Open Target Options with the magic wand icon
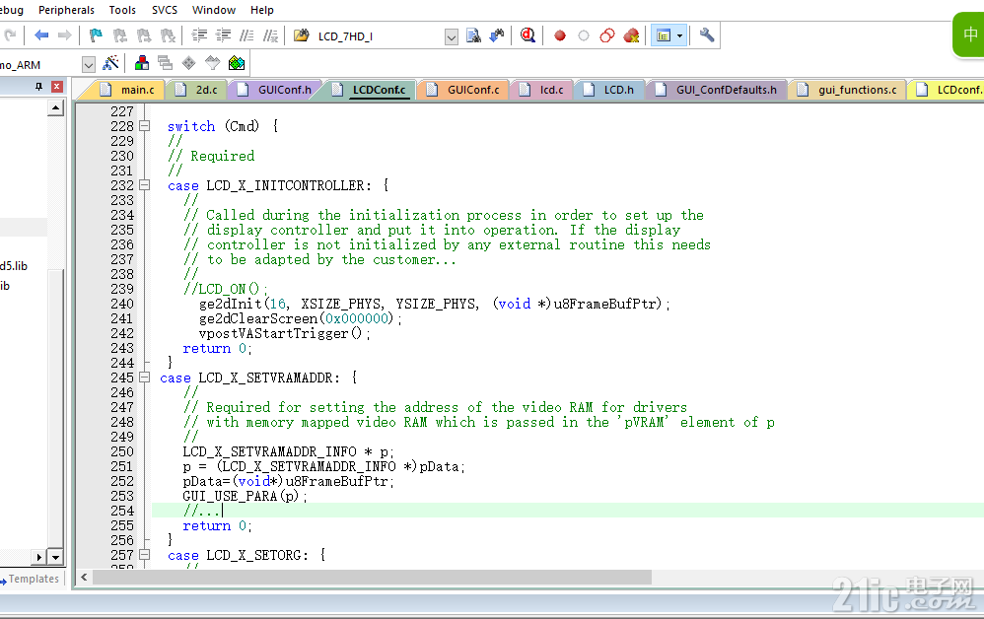Viewport: 984px width, 619px height. tap(110, 63)
